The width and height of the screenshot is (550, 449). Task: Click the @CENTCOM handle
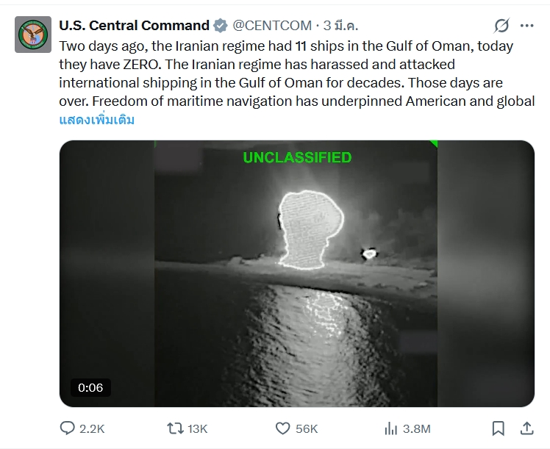click(272, 26)
